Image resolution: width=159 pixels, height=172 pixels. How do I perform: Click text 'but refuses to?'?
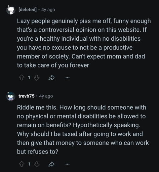[x=38, y=152]
